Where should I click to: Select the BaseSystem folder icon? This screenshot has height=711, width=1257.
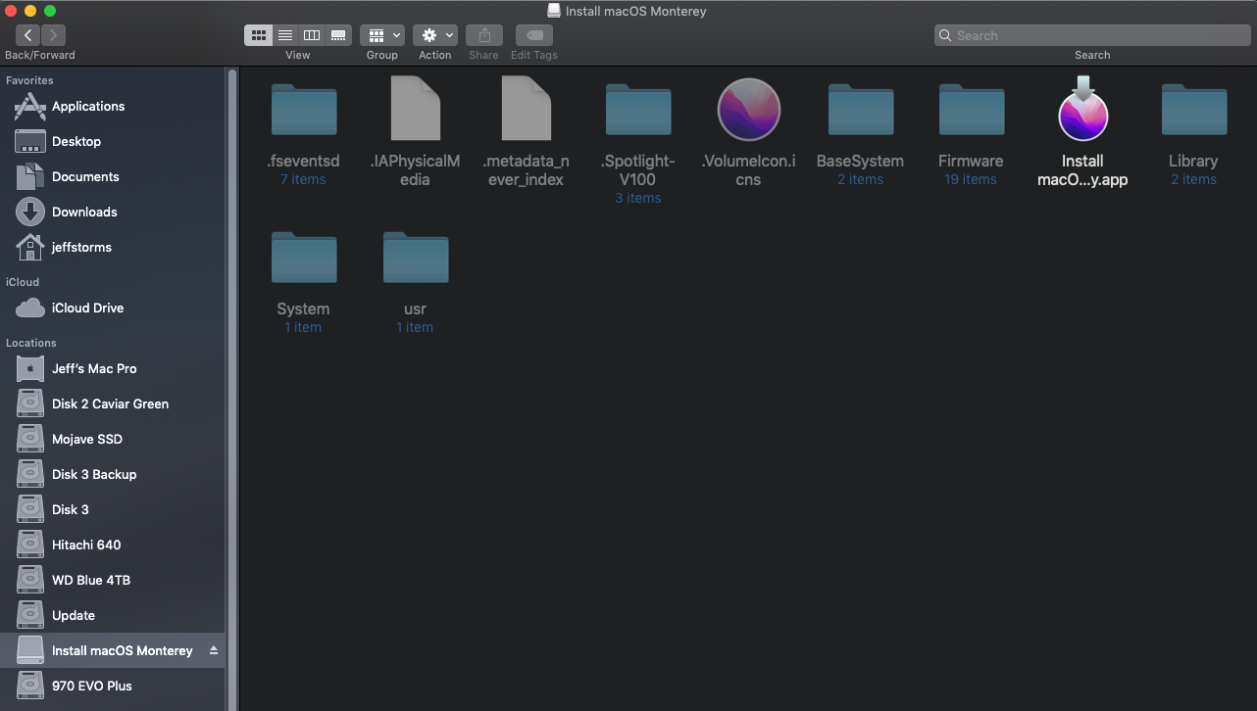861,109
